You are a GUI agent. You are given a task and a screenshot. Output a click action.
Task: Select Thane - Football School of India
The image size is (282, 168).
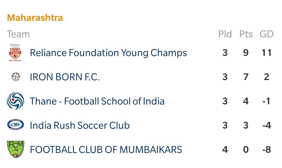click(x=97, y=101)
